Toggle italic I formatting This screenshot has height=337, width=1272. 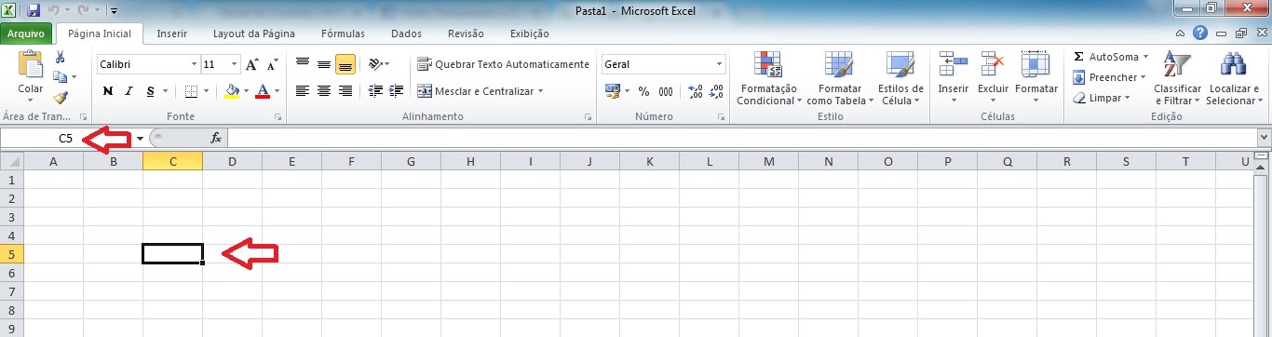129,91
